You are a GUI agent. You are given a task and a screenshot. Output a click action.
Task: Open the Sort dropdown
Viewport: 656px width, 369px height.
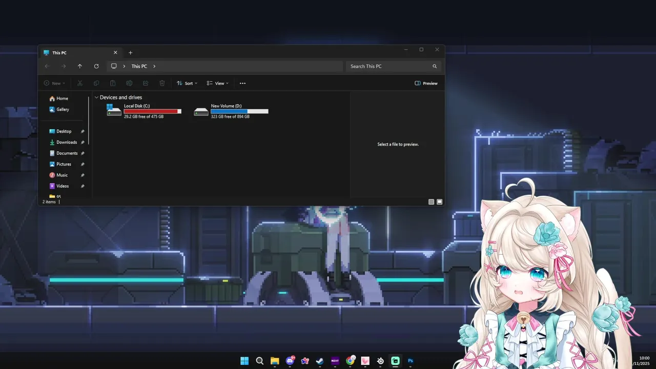point(187,83)
